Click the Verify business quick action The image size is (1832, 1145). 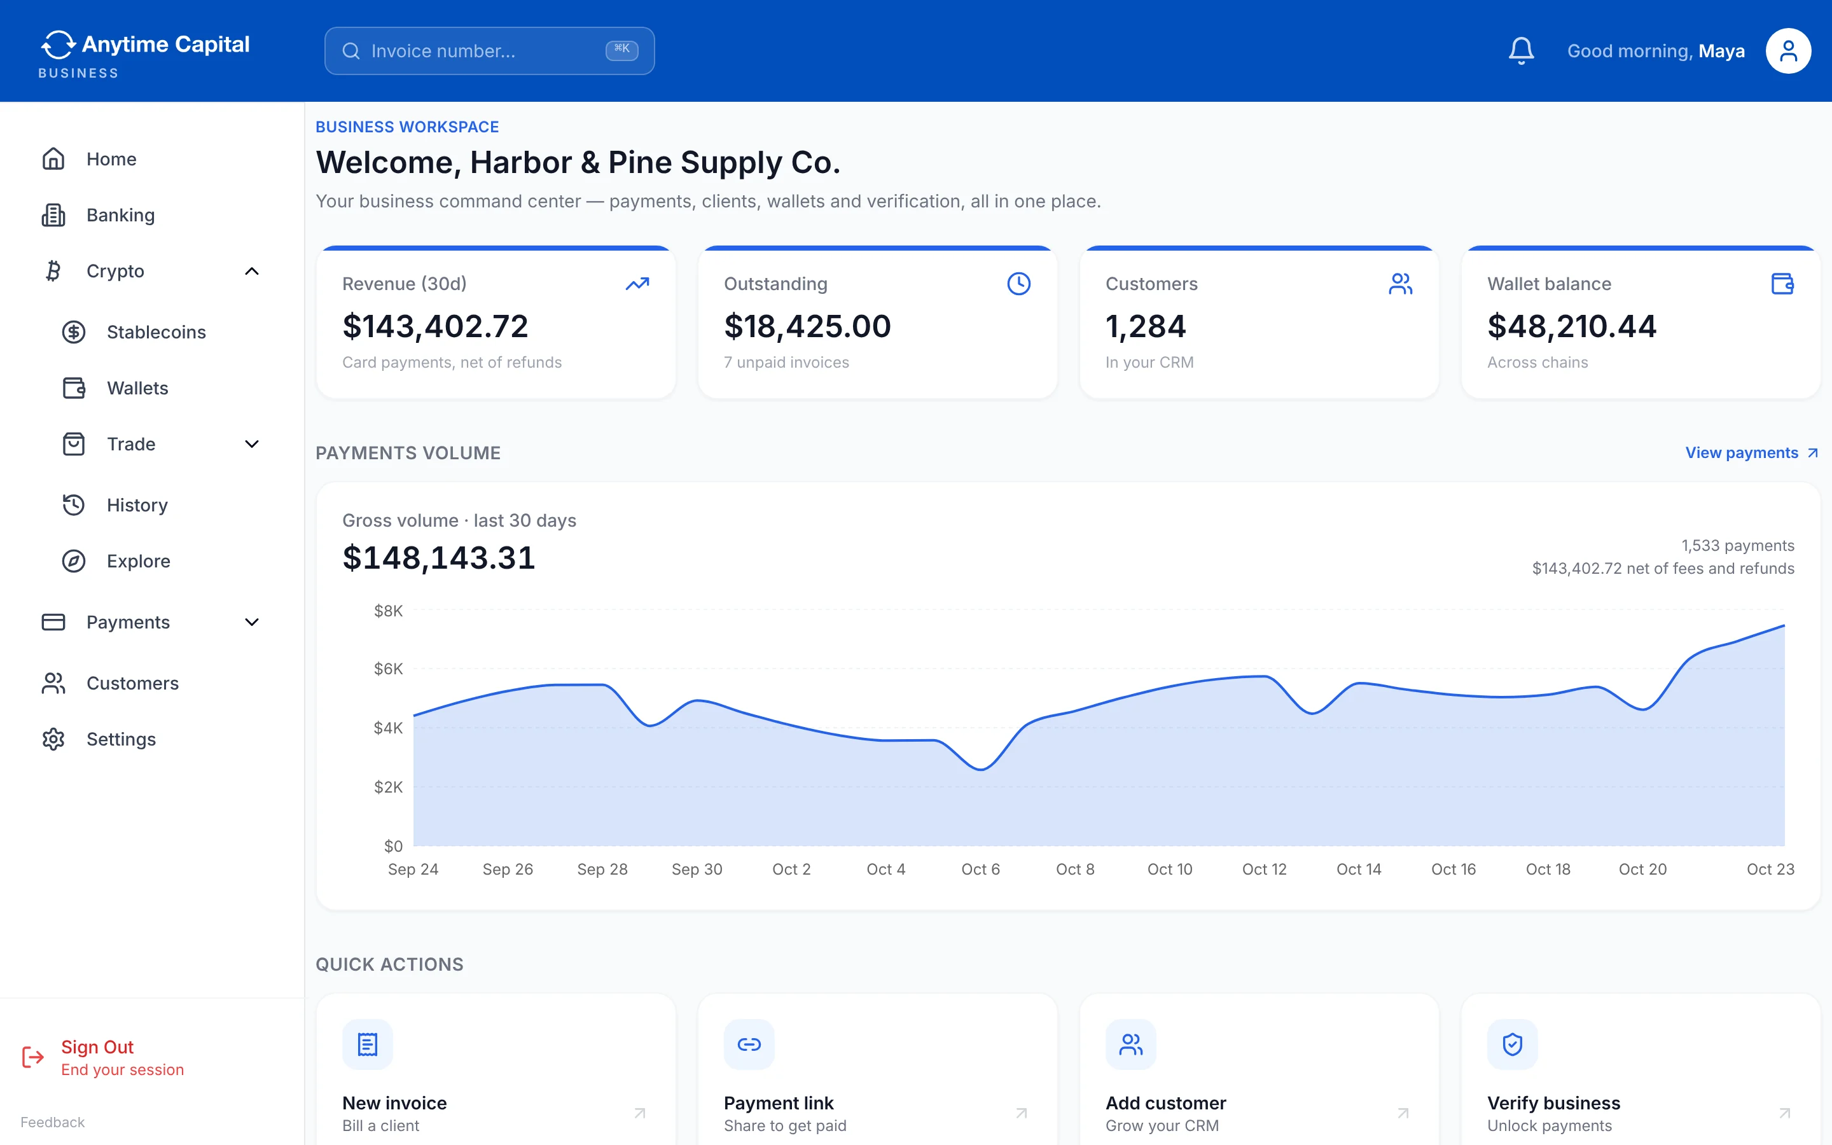tap(1641, 1069)
